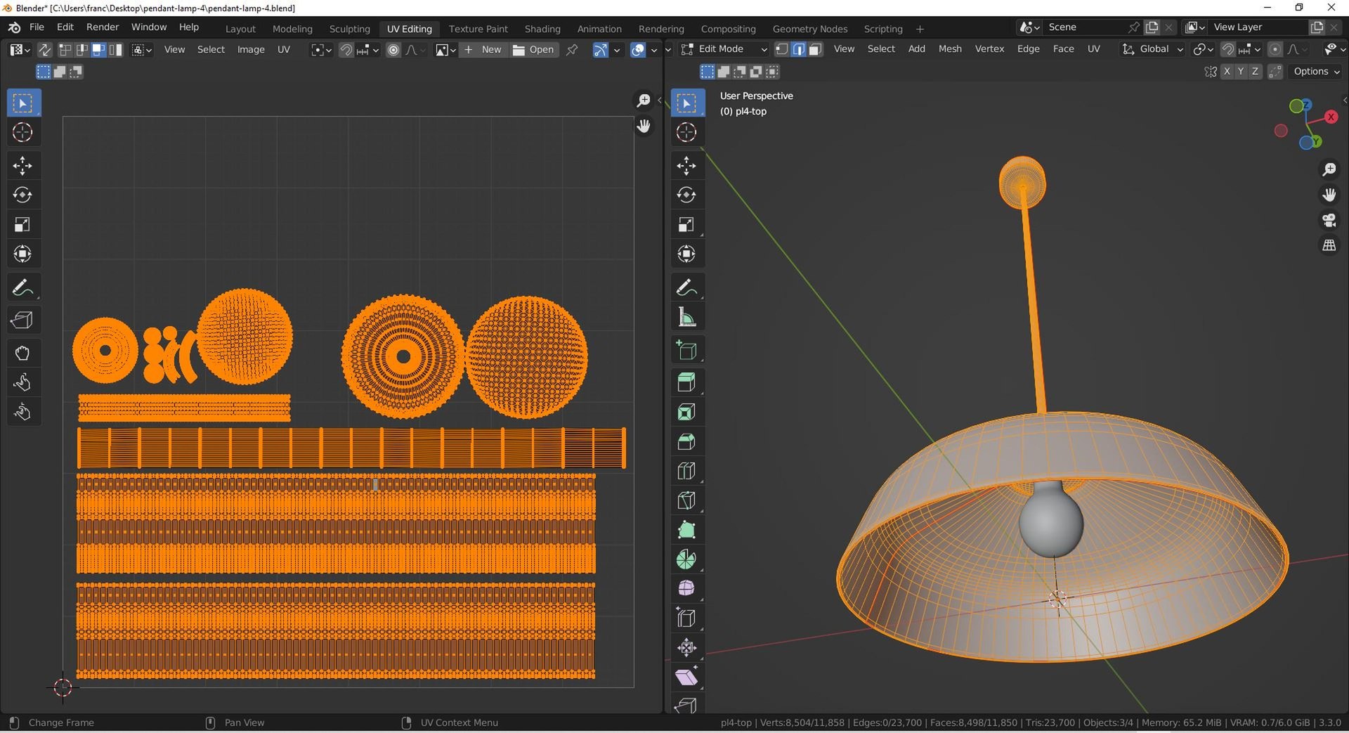The height and width of the screenshot is (733, 1349).
Task: Open the Edit Mode dropdown
Action: [724, 49]
